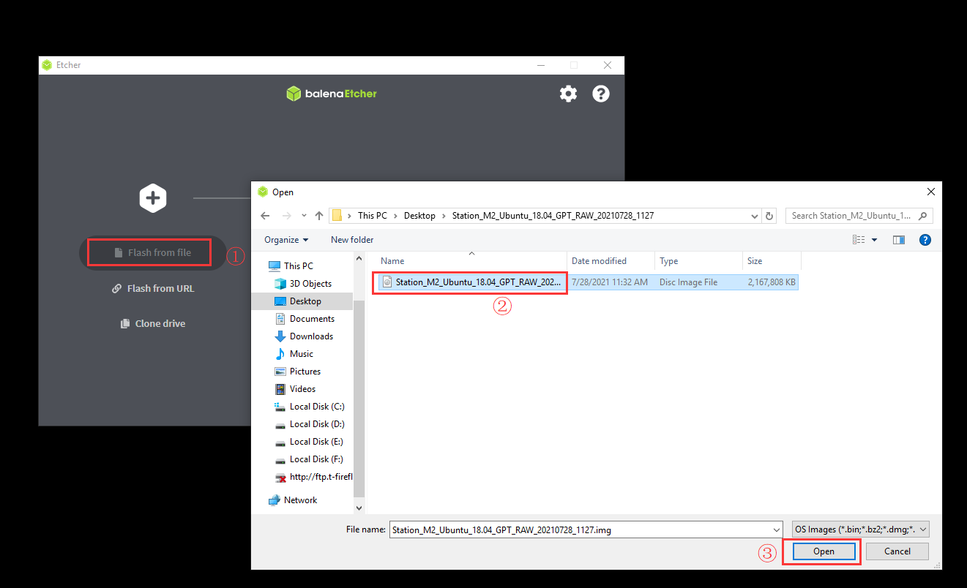967x588 pixels.
Task: Click the plus hexagon image source icon
Action: click(153, 198)
